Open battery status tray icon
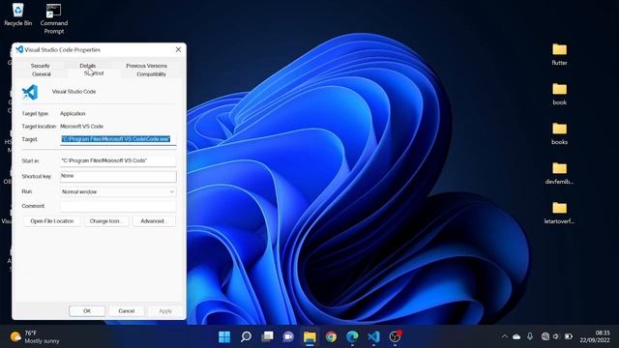Viewport: 619px width, 348px height. tap(569, 336)
